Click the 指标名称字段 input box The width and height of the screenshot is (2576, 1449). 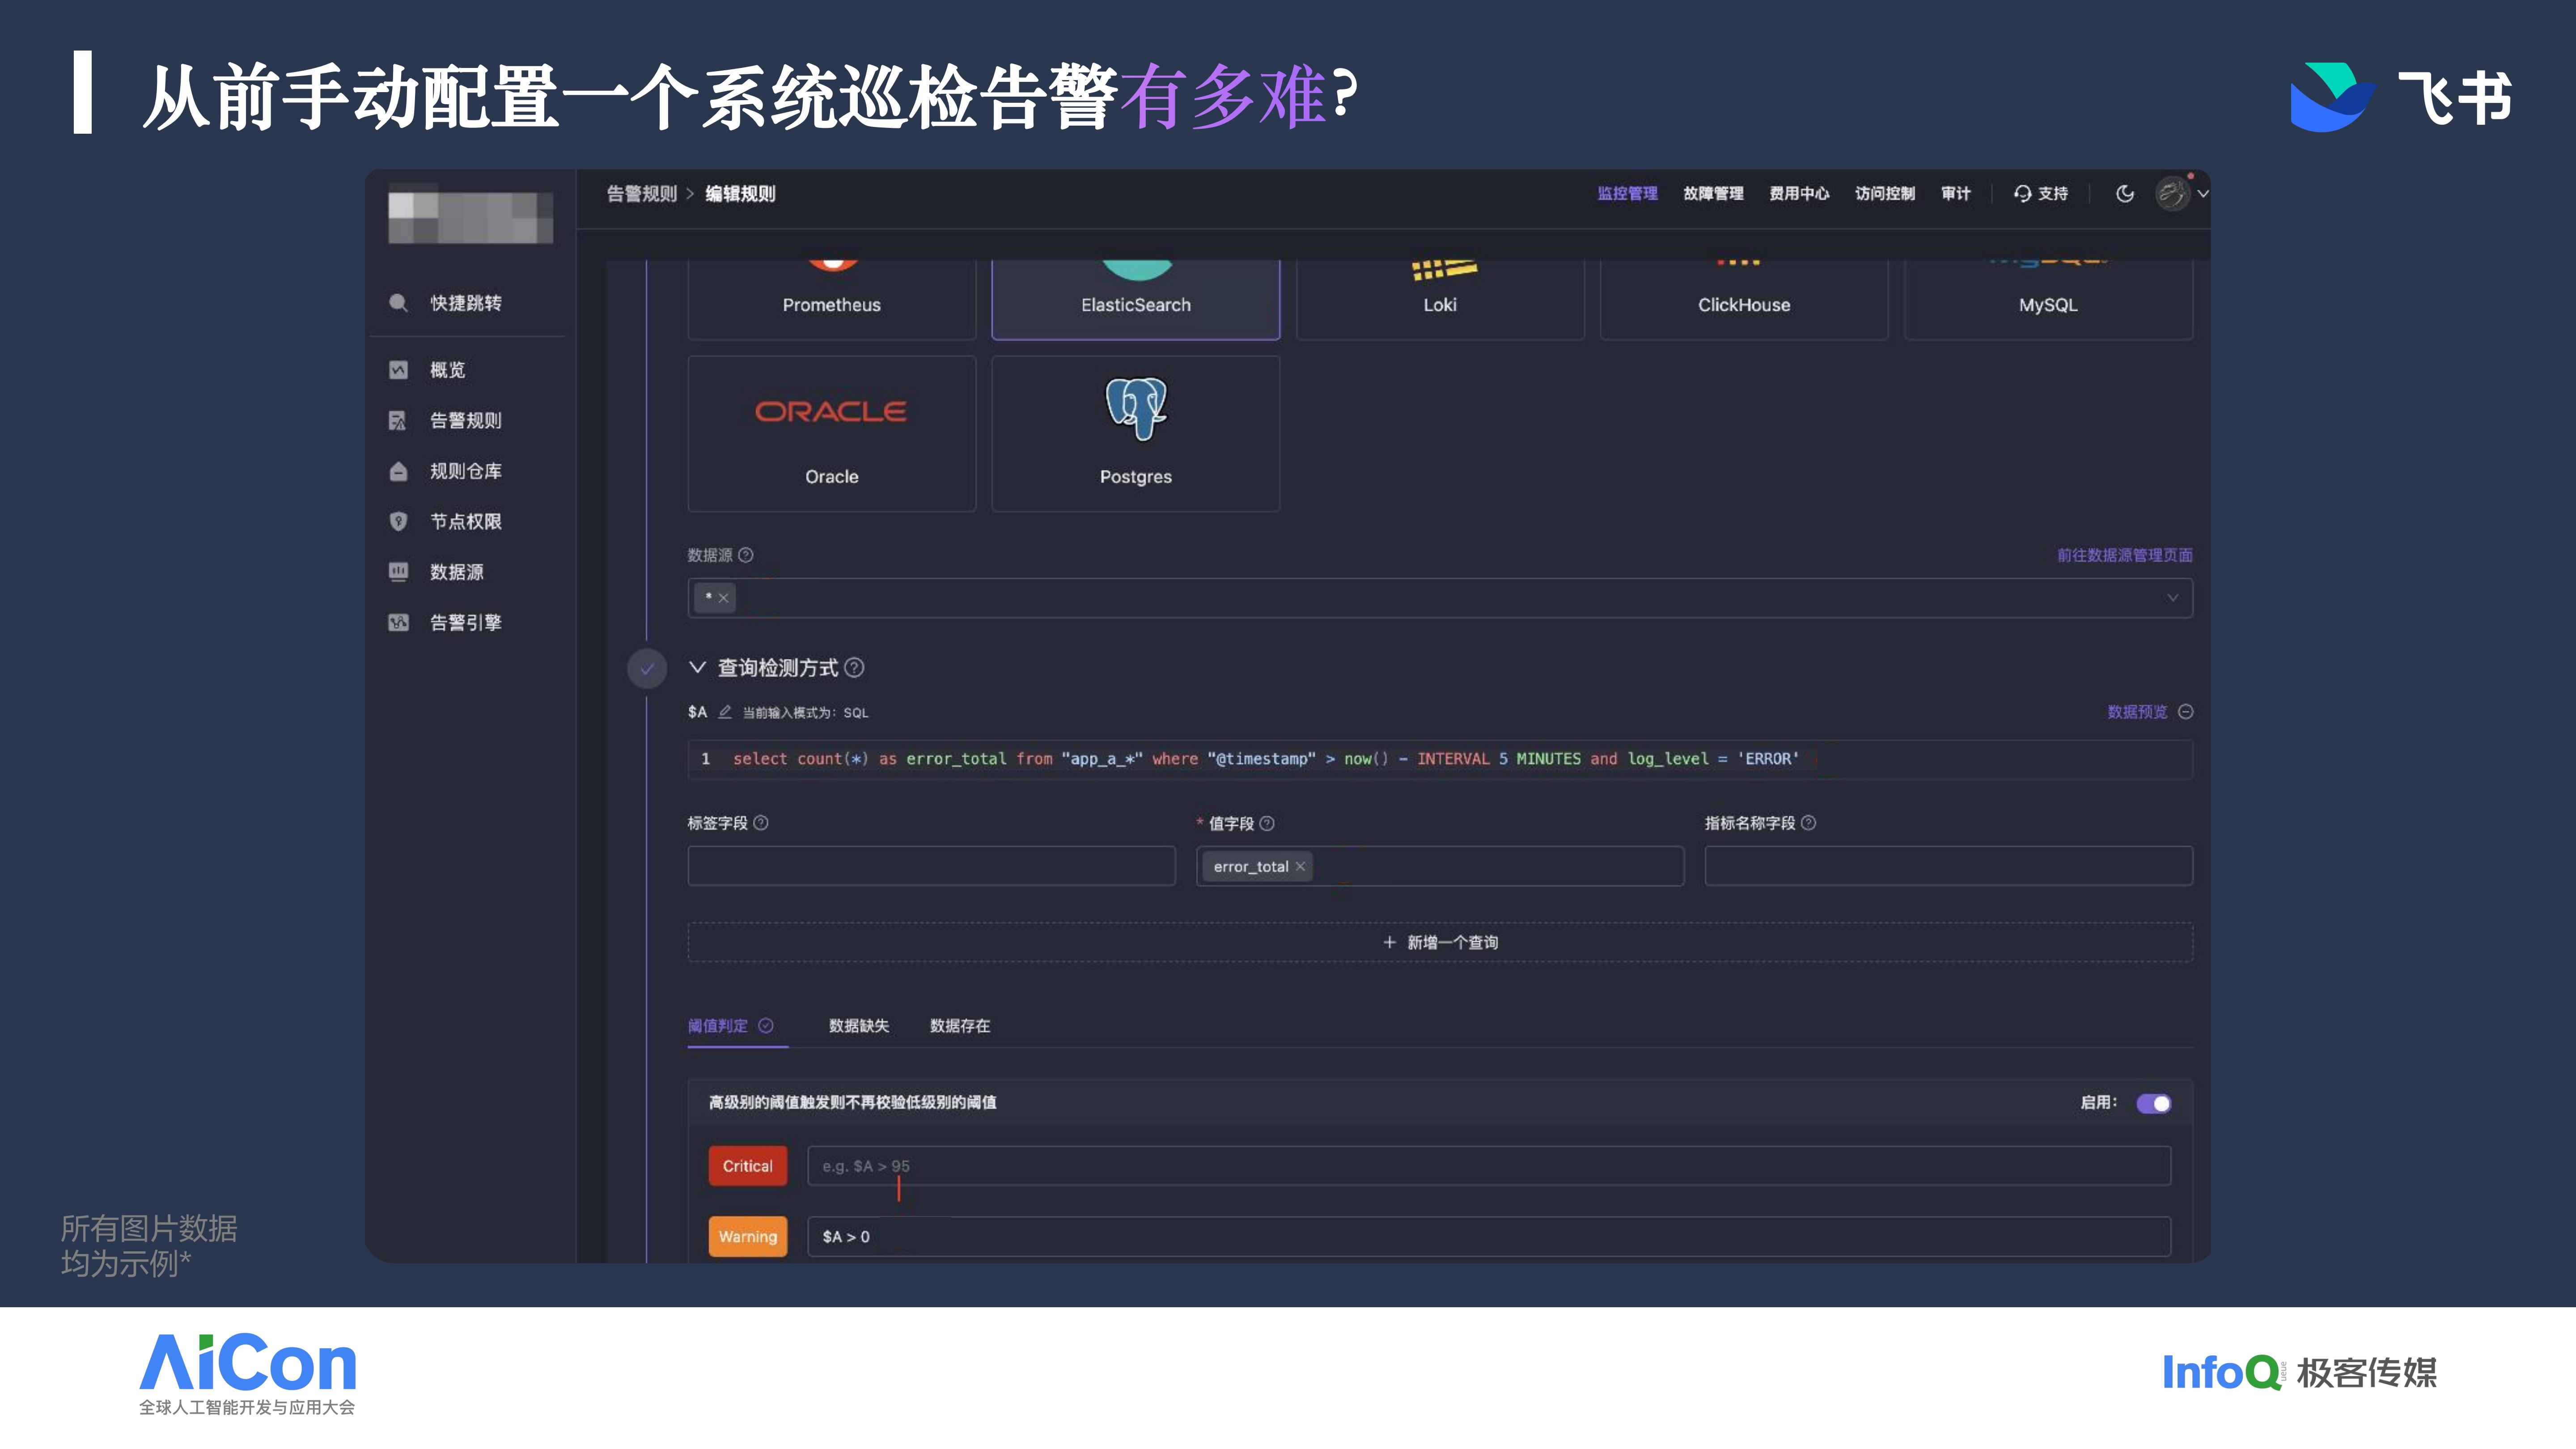1948,866
